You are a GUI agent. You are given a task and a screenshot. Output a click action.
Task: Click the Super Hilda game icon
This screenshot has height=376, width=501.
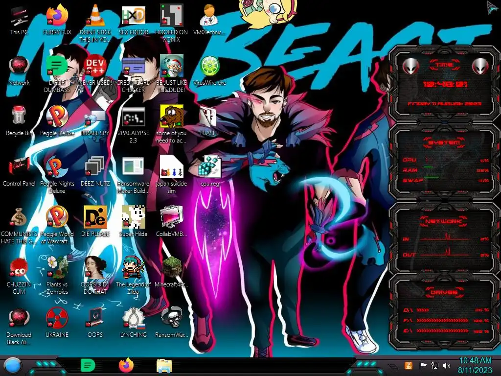[x=133, y=222]
